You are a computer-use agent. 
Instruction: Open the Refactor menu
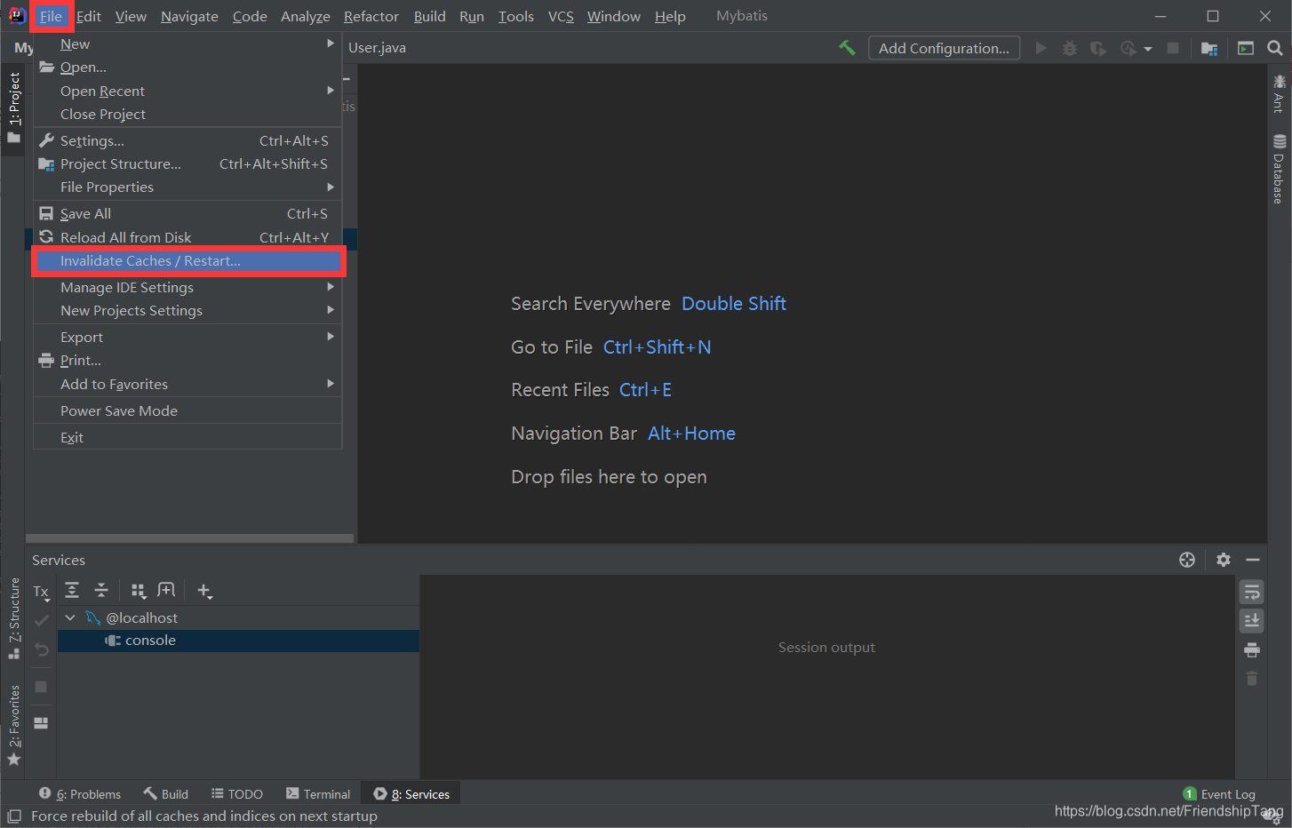coord(371,16)
